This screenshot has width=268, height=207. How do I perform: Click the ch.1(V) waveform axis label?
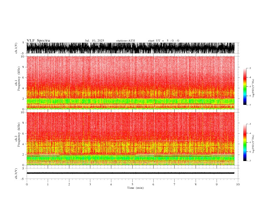tap(16, 48)
